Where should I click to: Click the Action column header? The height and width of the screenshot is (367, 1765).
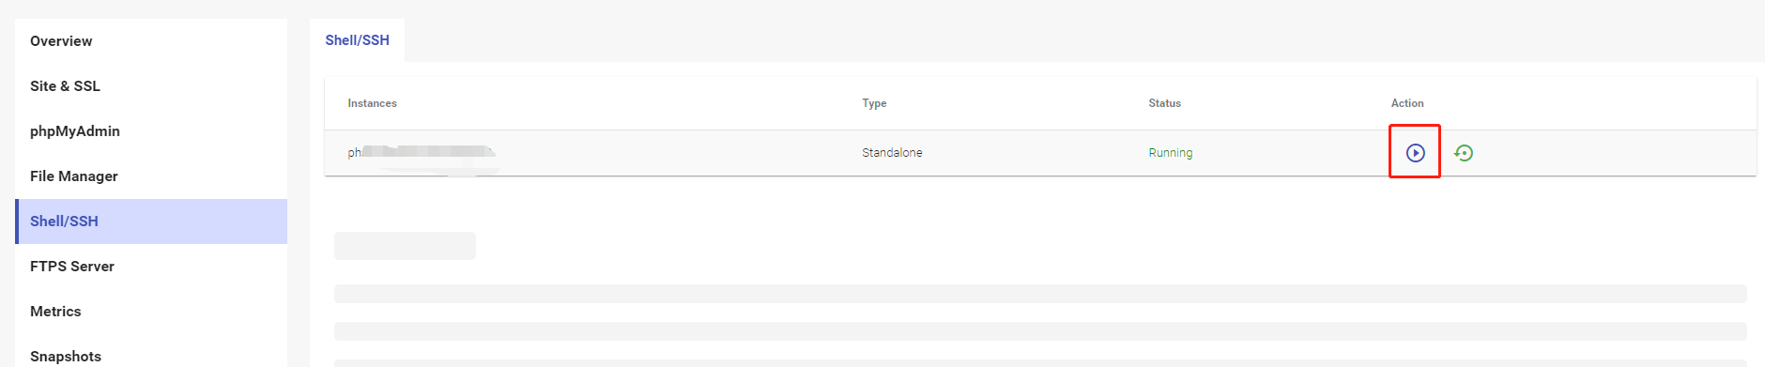[1406, 103]
